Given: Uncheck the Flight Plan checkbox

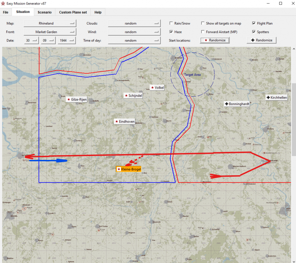Looking at the screenshot, I should click(x=254, y=23).
